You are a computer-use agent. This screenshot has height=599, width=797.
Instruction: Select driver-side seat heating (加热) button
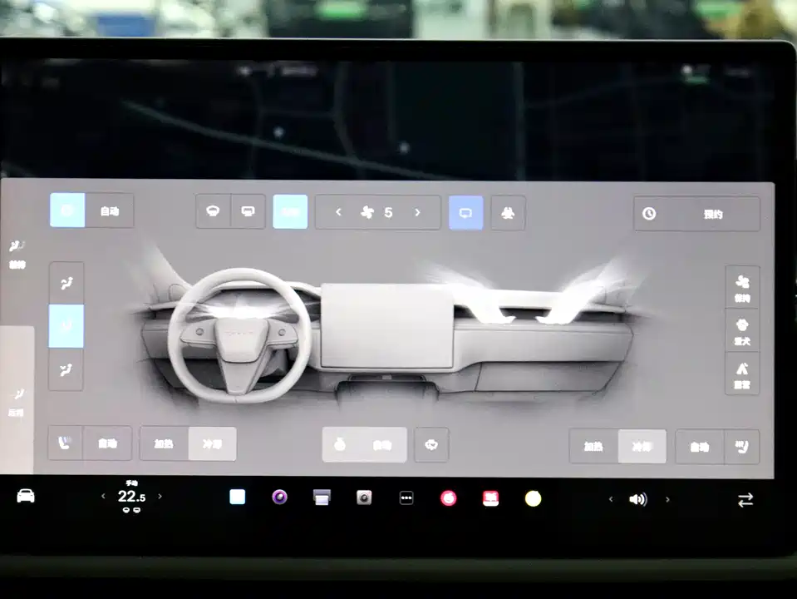164,444
